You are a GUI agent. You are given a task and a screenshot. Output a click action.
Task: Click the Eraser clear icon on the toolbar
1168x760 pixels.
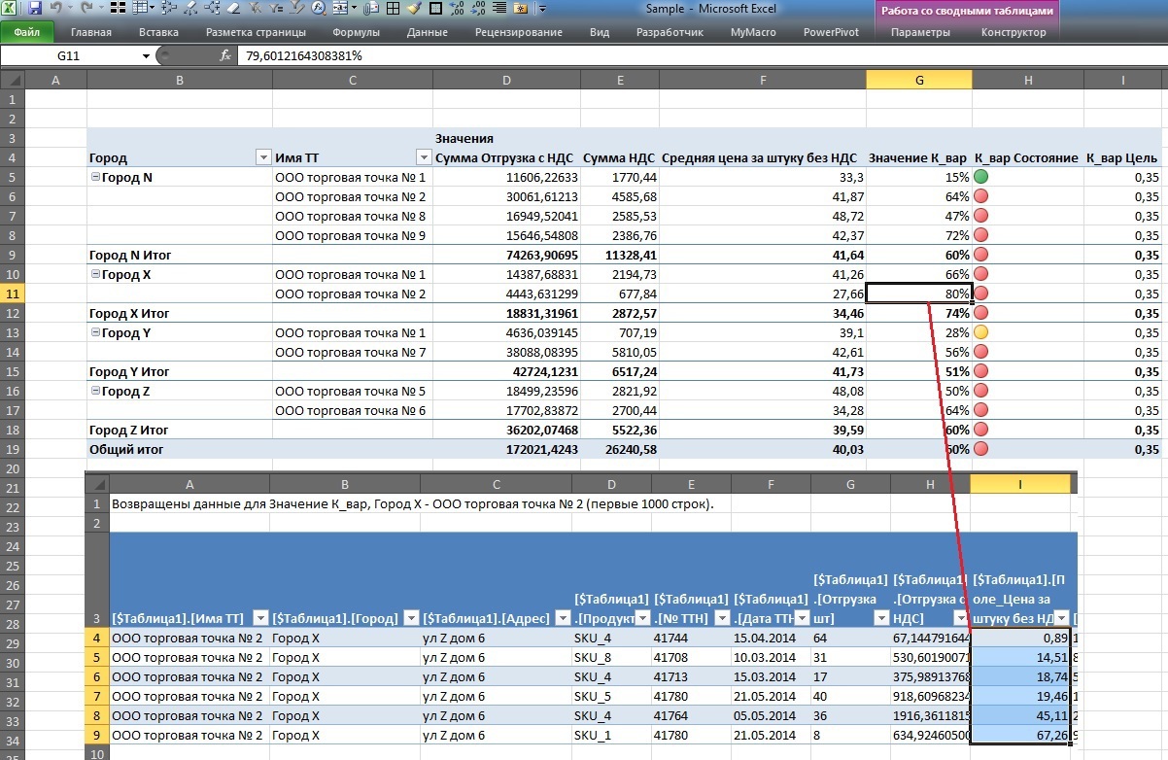[234, 9]
